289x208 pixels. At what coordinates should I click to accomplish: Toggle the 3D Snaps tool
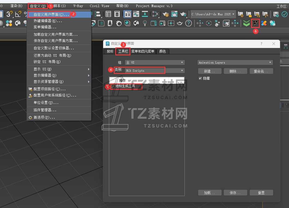(x=9, y=14)
